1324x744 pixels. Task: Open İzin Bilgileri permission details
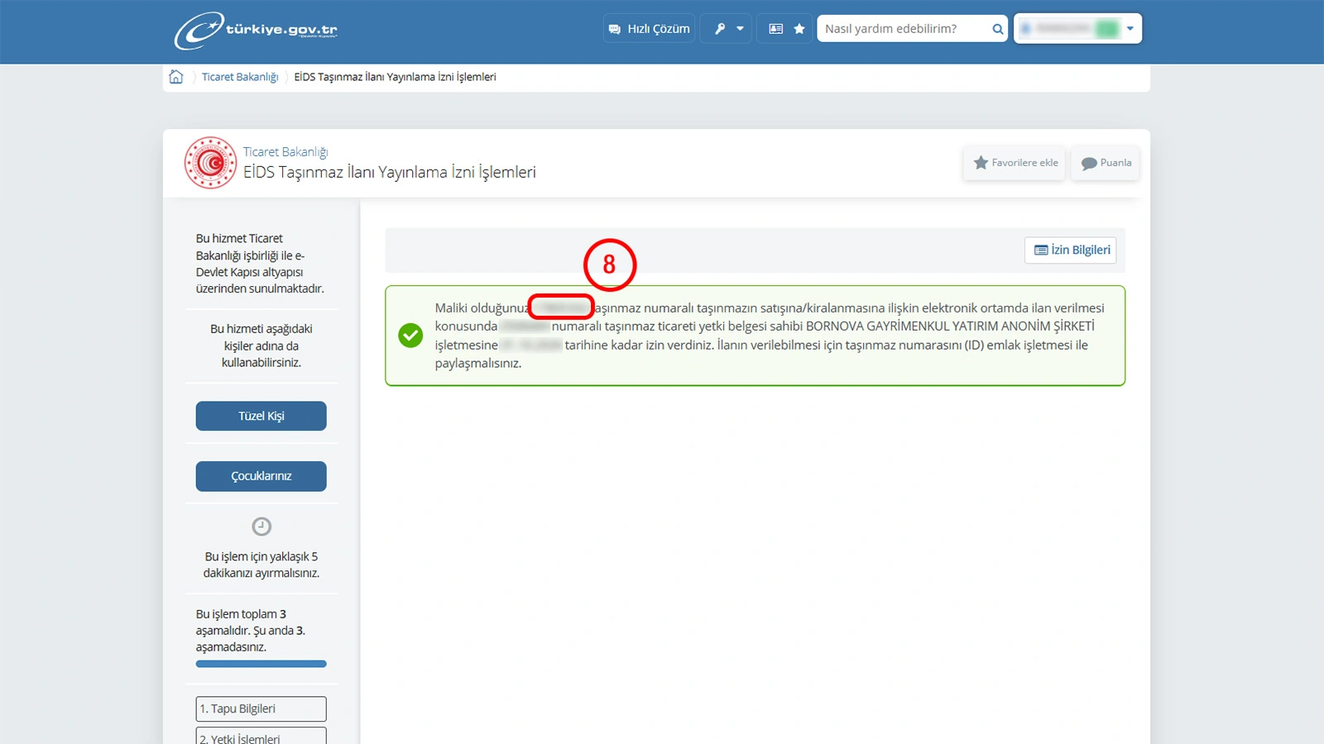[x=1071, y=250]
